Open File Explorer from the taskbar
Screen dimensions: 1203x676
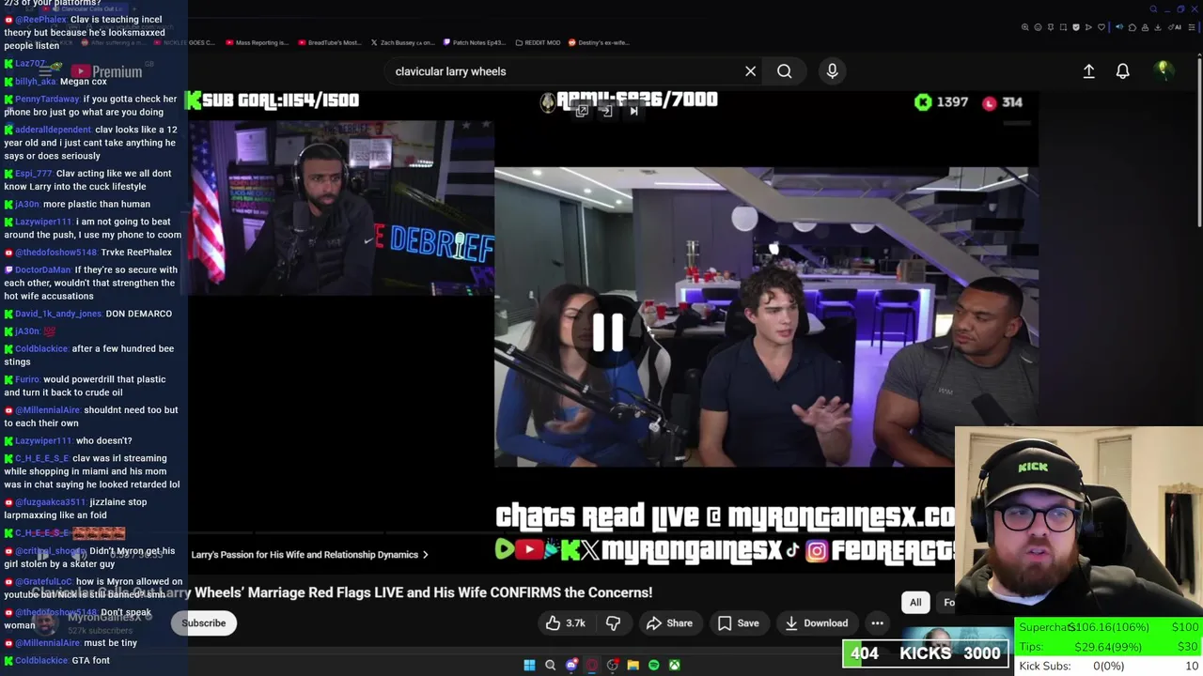tap(633, 665)
